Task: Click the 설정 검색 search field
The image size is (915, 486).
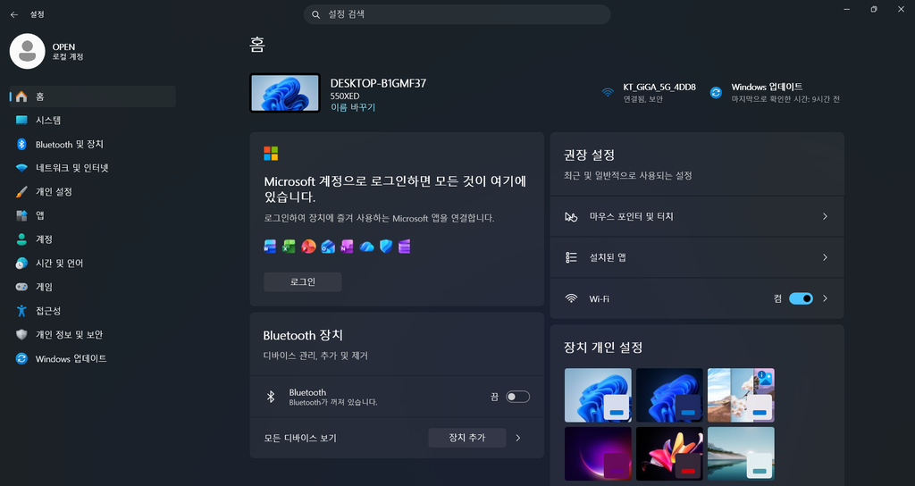Action: tap(457, 14)
